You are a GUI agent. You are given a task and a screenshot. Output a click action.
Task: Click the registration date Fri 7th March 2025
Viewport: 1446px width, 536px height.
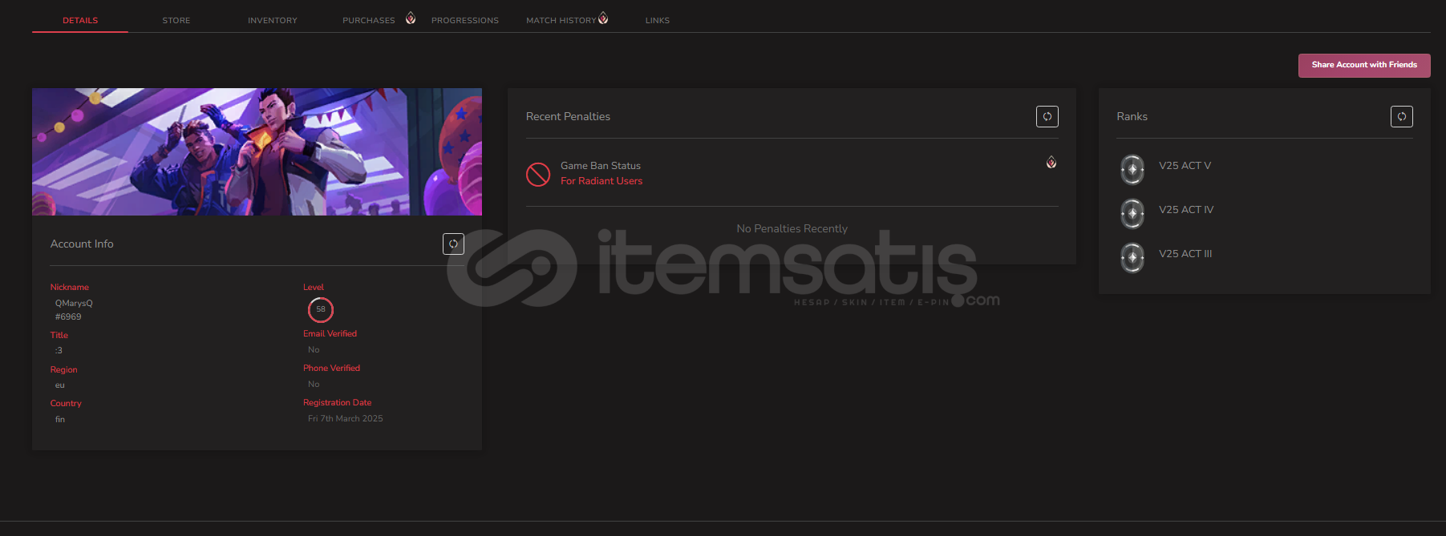point(346,418)
